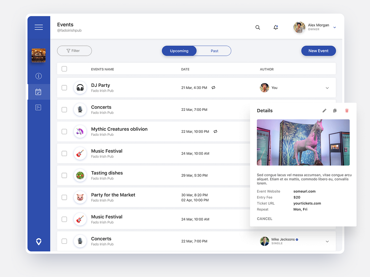Image resolution: width=370 pixels, height=277 pixels.
Task: Delete event with red trash icon
Action: coord(347,110)
